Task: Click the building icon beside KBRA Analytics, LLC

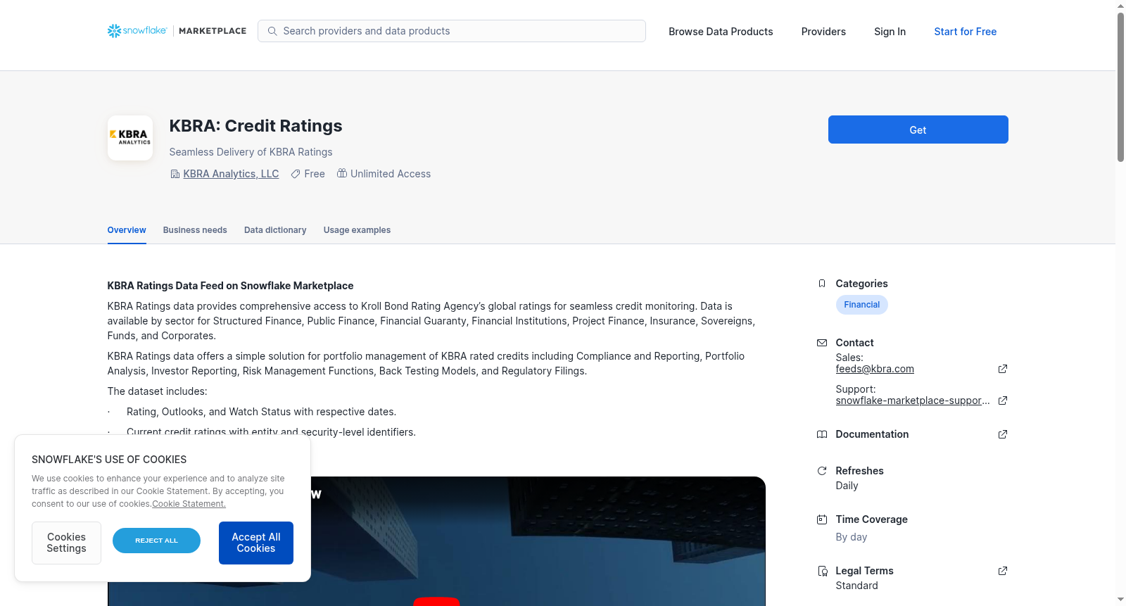Action: (175, 174)
